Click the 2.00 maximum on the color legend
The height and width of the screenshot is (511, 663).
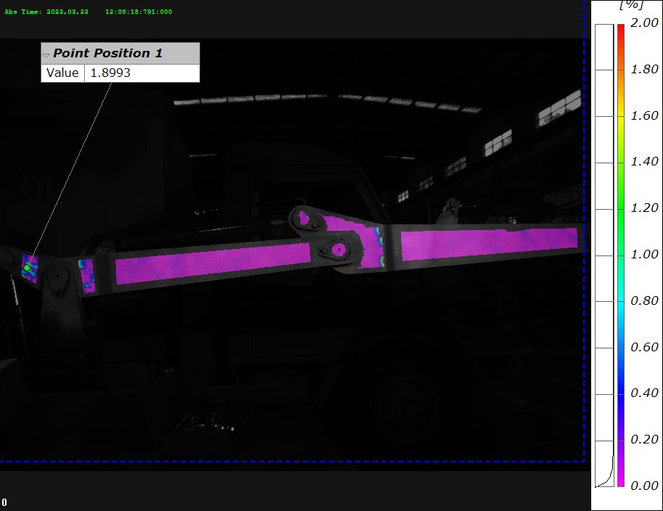[644, 23]
